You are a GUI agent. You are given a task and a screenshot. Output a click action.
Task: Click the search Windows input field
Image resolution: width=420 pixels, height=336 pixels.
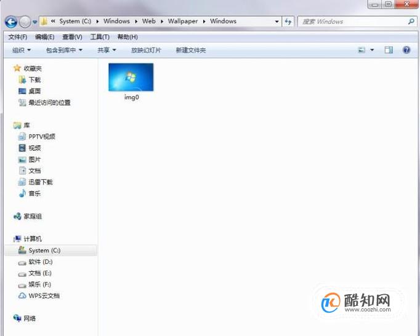point(352,22)
